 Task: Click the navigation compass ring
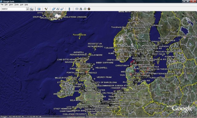[x=186, y=22]
